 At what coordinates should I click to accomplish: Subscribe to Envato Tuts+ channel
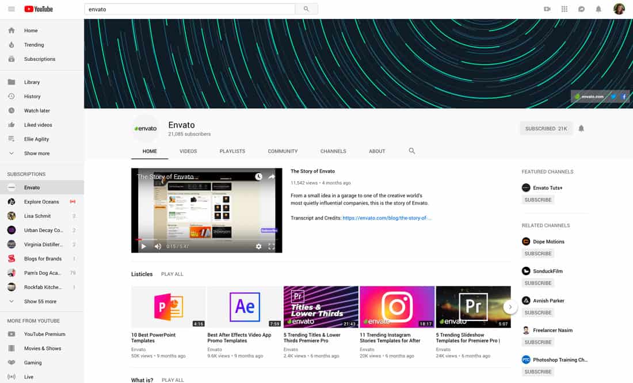(537, 200)
